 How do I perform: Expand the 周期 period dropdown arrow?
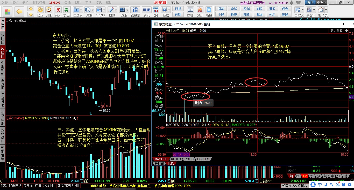[93, 10]
